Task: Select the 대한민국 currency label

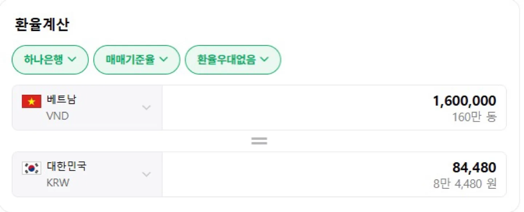Action: 67,166
